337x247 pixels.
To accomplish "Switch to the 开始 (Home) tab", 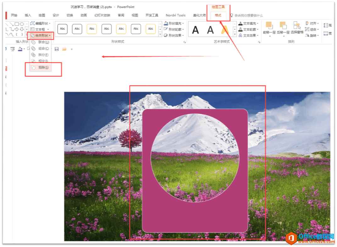I will click(14, 15).
